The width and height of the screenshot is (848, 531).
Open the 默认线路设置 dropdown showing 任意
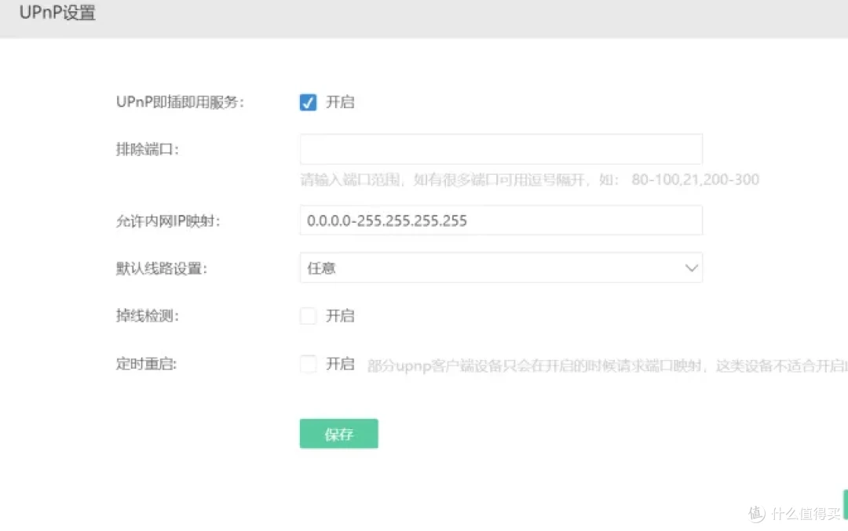click(500, 268)
